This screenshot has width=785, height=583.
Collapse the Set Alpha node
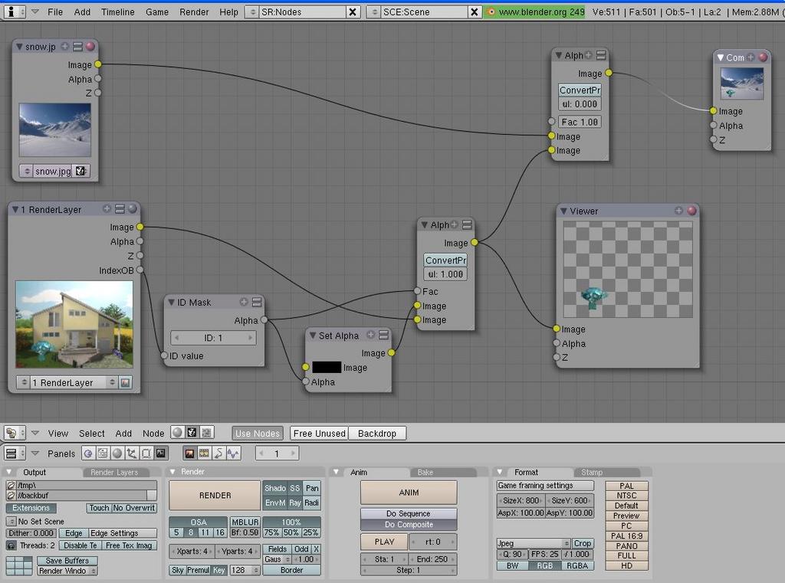[x=313, y=336]
